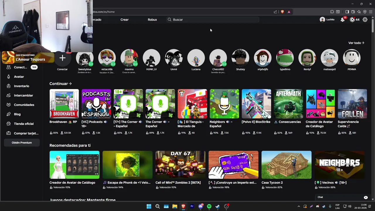Open Comprar tarjetas in the left sidebar
This screenshot has height=211, width=375.
(26, 133)
